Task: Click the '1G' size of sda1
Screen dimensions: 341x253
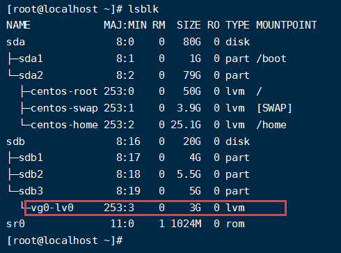Action: 195,59
